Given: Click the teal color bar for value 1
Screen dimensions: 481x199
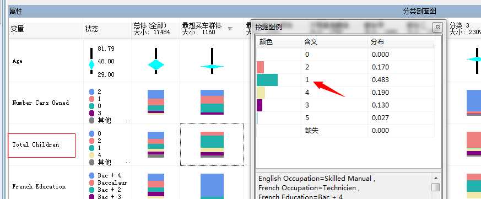Looking at the screenshot, I should [x=267, y=80].
